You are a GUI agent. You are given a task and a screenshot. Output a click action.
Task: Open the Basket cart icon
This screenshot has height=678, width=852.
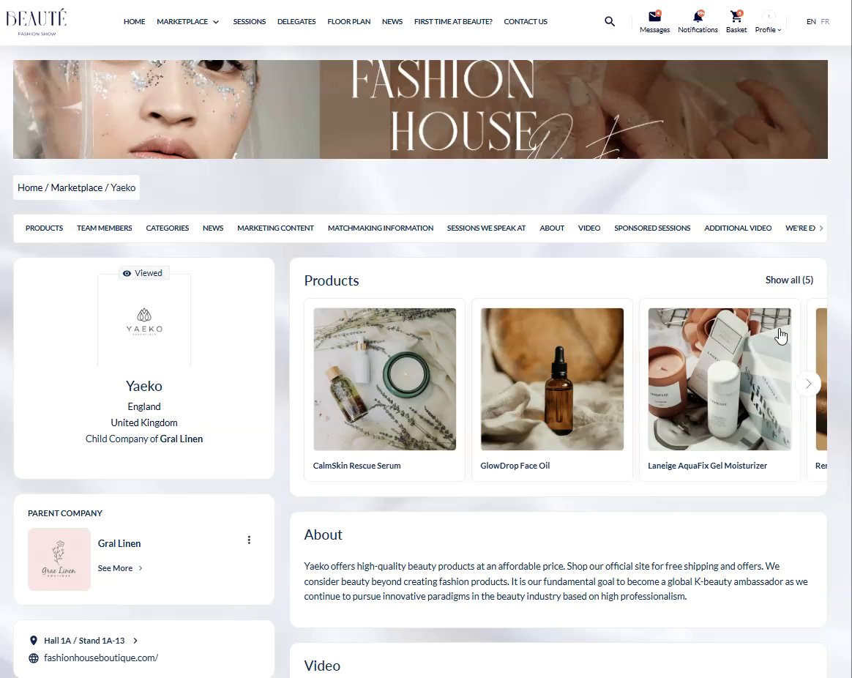[x=736, y=16]
